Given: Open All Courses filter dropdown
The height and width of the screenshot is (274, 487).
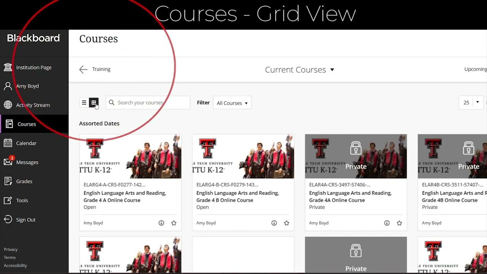Looking at the screenshot, I should 232,103.
